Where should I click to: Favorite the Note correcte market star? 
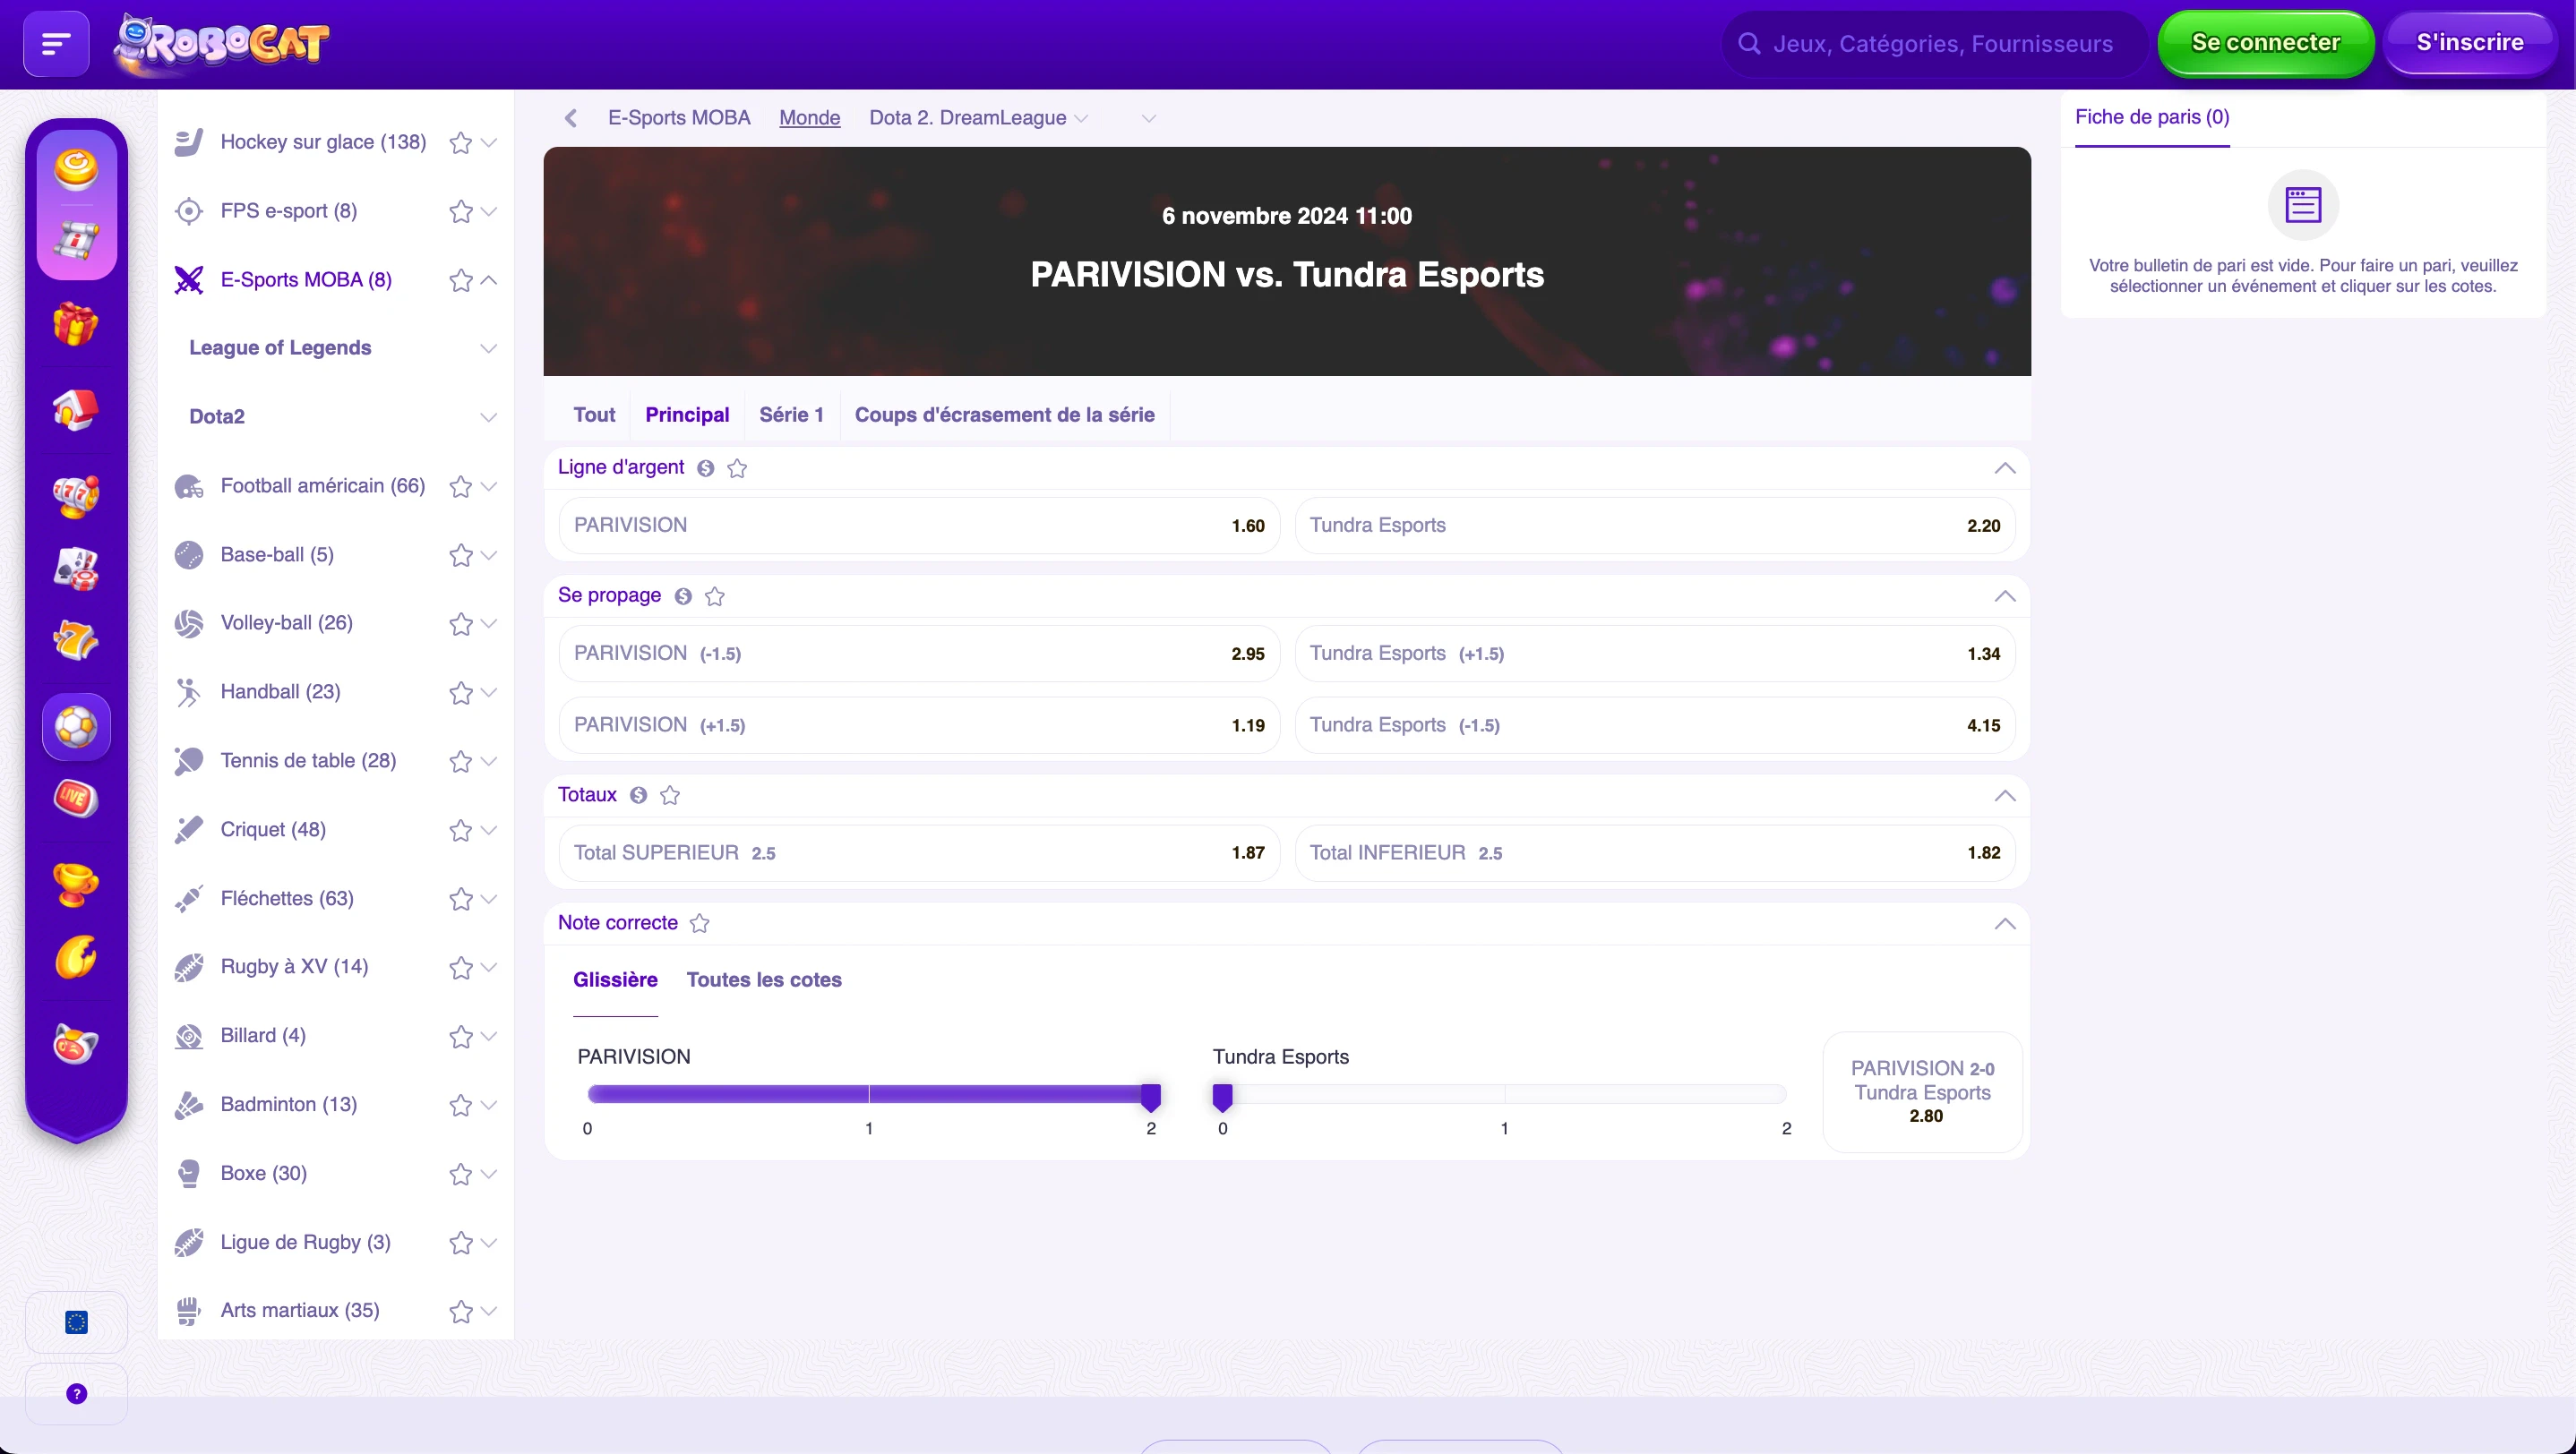[x=700, y=922]
